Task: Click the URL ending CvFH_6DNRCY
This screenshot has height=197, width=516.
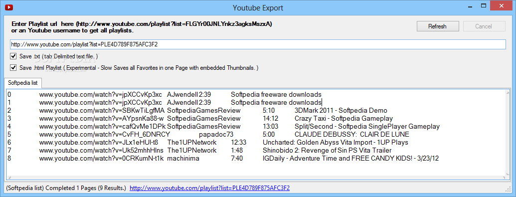Action: [105, 134]
